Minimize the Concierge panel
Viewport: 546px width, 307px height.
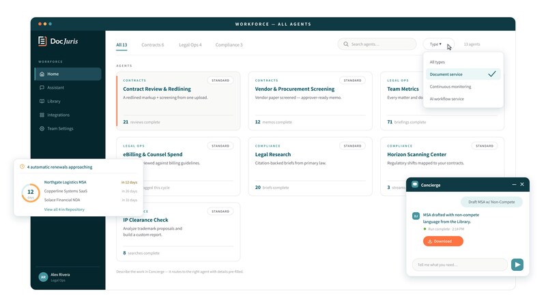pos(514,184)
